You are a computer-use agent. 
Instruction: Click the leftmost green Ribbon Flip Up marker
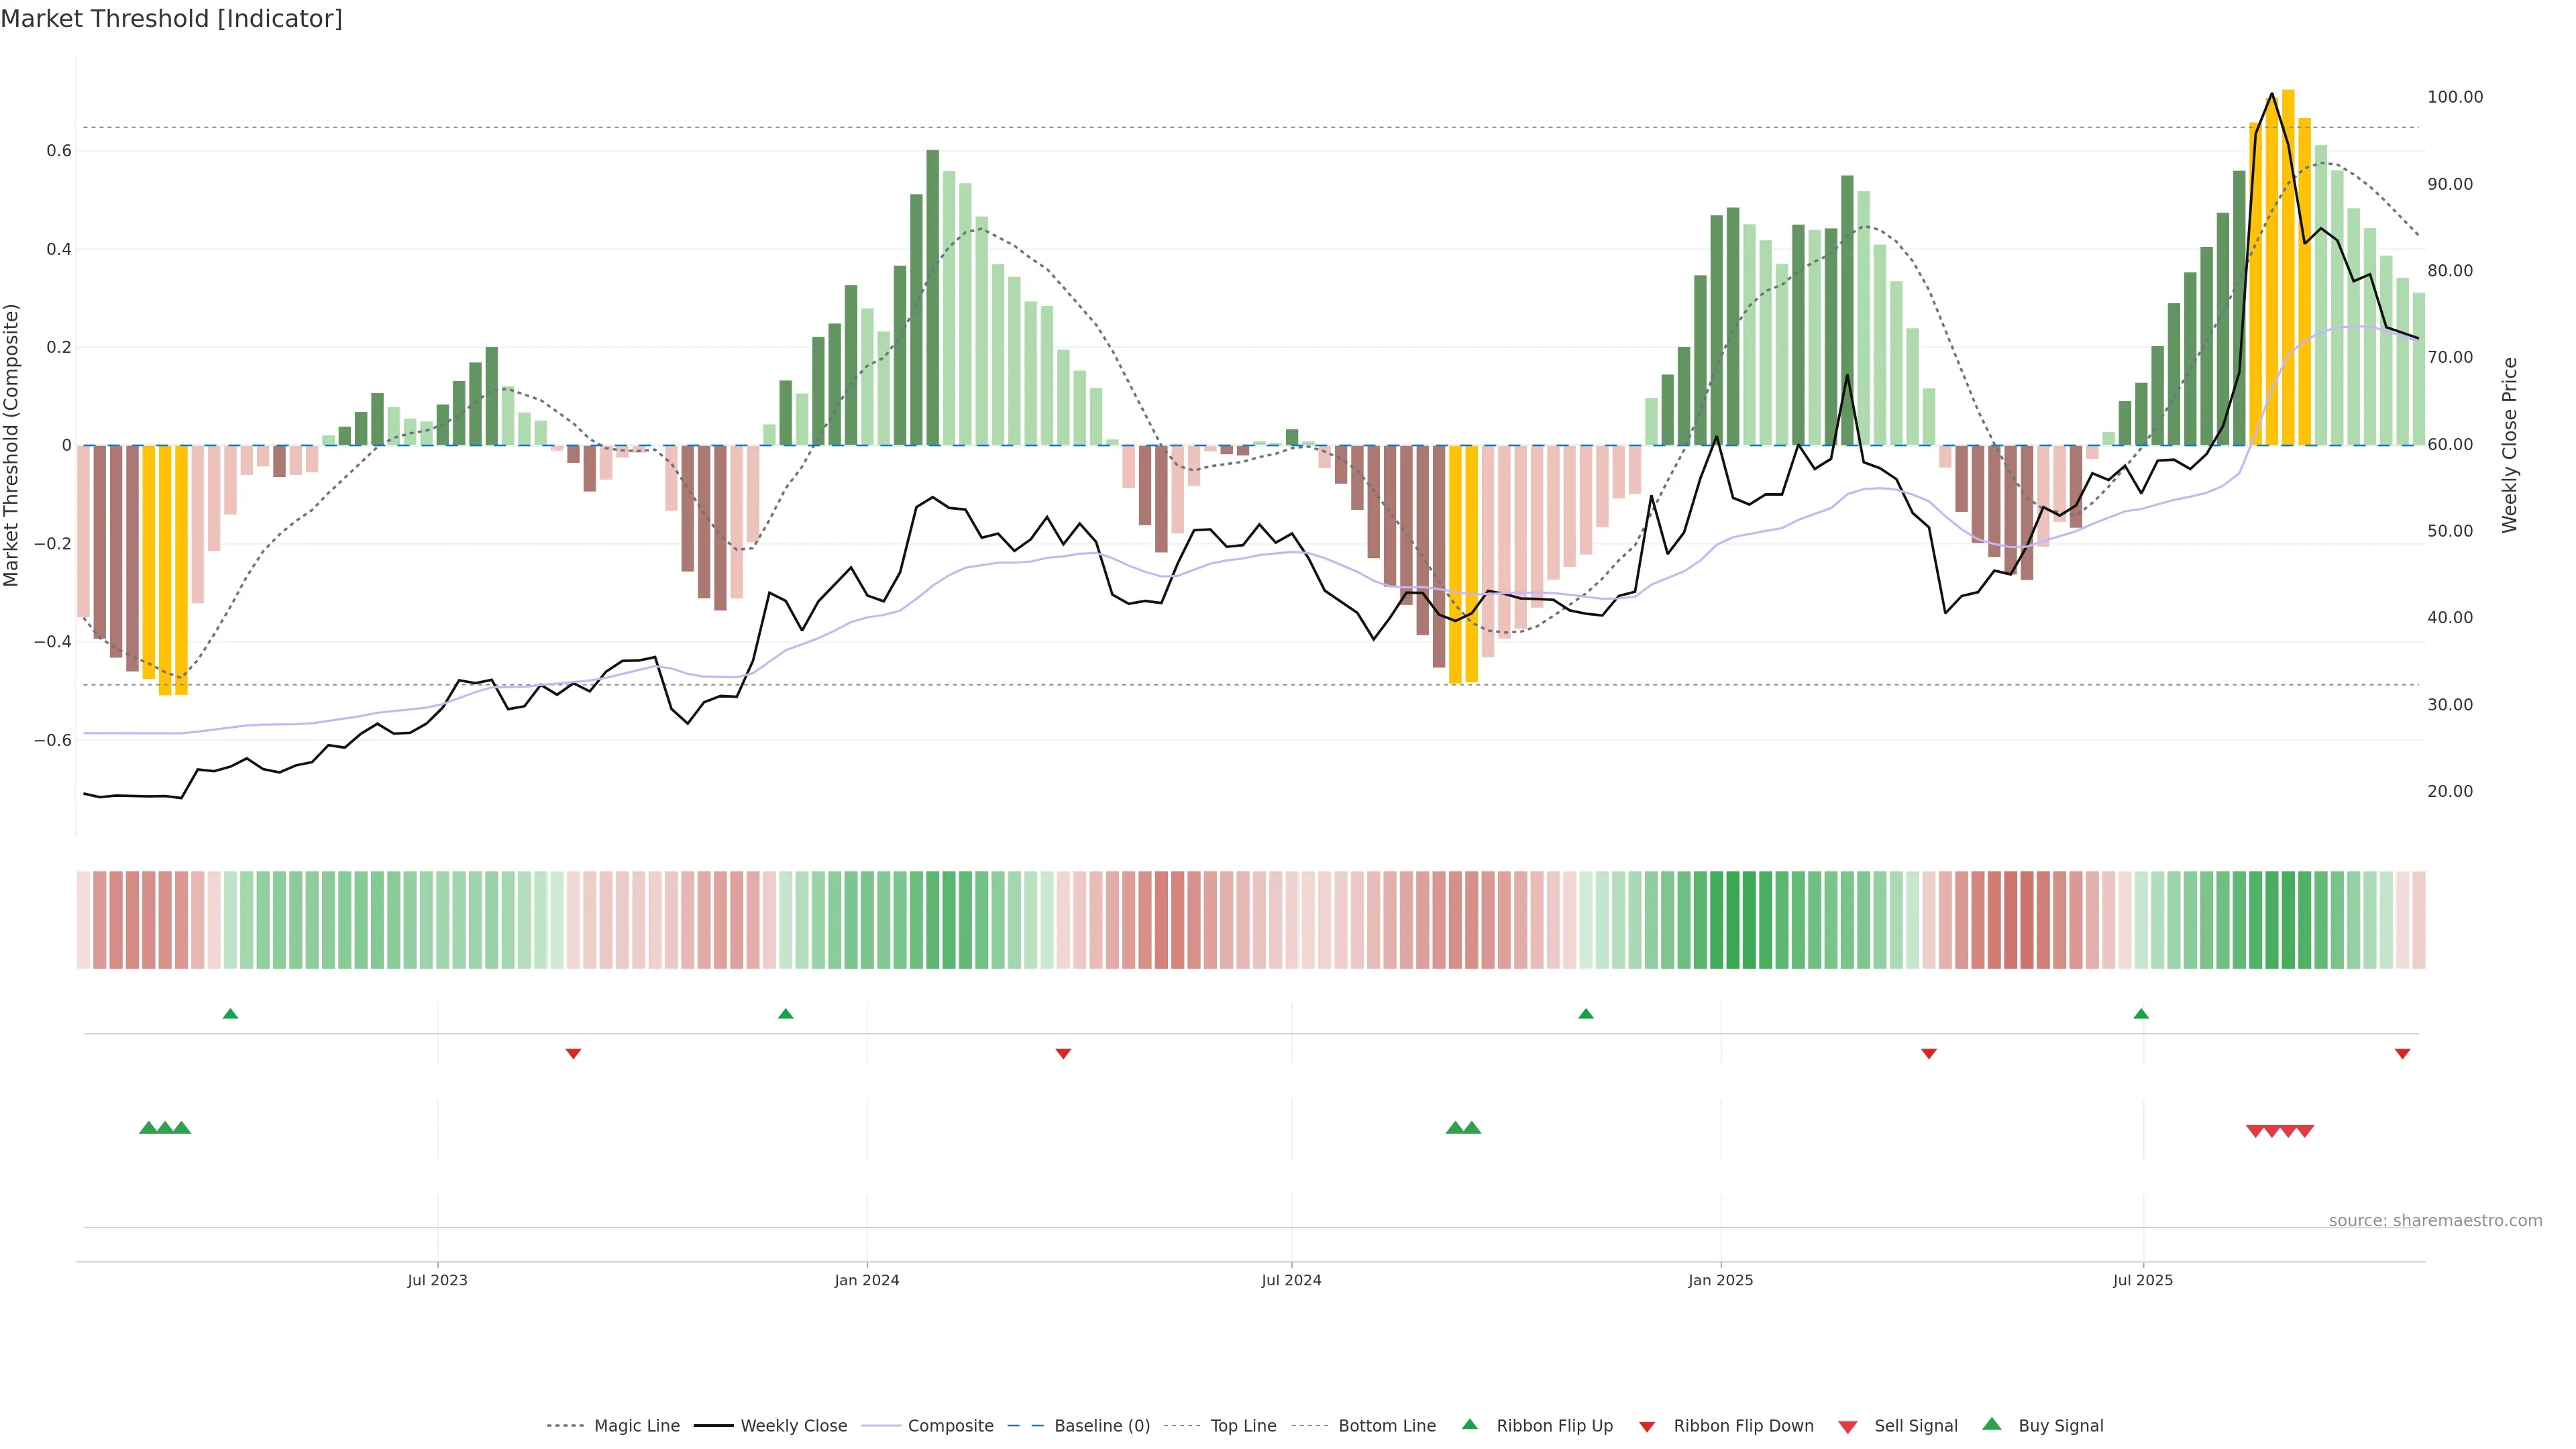coord(230,1014)
